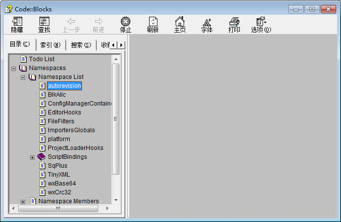The width and height of the screenshot is (341, 222).
Task: Select the Namespace Members label
Action: coord(69,201)
